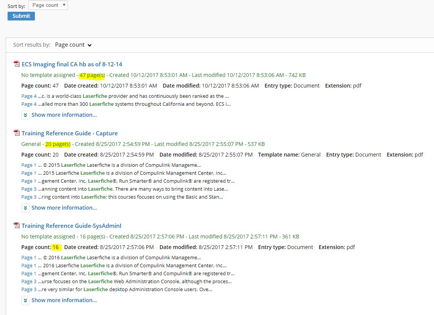Open Training Reference Guide-SysAdminI document
This screenshot has width=434, height=315.
71,226
